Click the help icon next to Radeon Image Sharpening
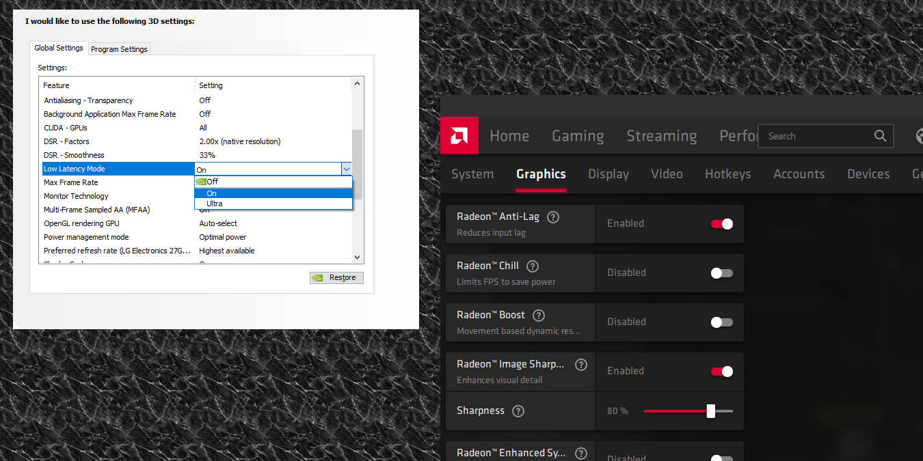Viewport: 923px width, 461px height. tap(581, 364)
